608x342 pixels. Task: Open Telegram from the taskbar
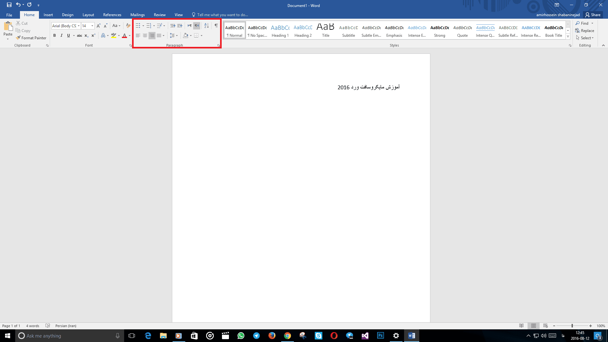click(x=256, y=336)
